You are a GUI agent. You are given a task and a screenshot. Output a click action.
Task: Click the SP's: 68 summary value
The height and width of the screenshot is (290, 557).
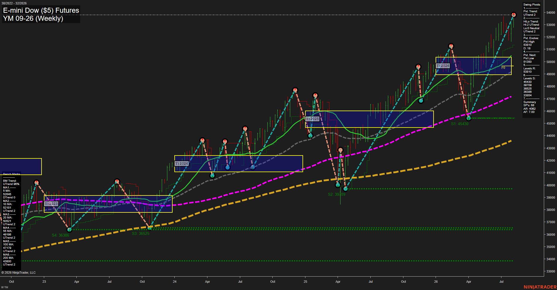click(x=529, y=105)
